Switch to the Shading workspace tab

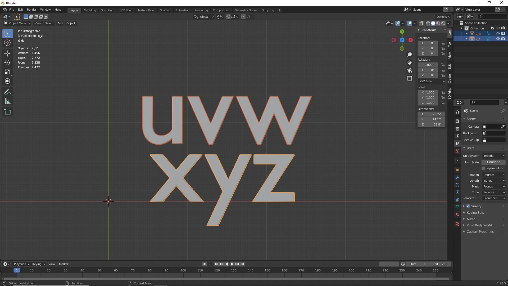(x=165, y=10)
